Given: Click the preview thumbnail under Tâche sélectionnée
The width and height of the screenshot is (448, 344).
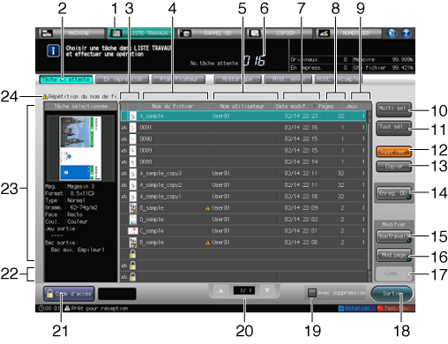Looking at the screenshot, I should pyautogui.click(x=80, y=148).
